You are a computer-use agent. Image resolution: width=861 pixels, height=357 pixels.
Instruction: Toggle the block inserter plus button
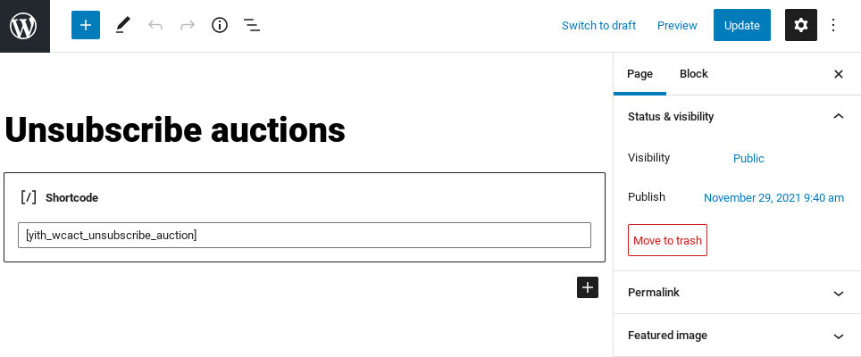point(86,25)
